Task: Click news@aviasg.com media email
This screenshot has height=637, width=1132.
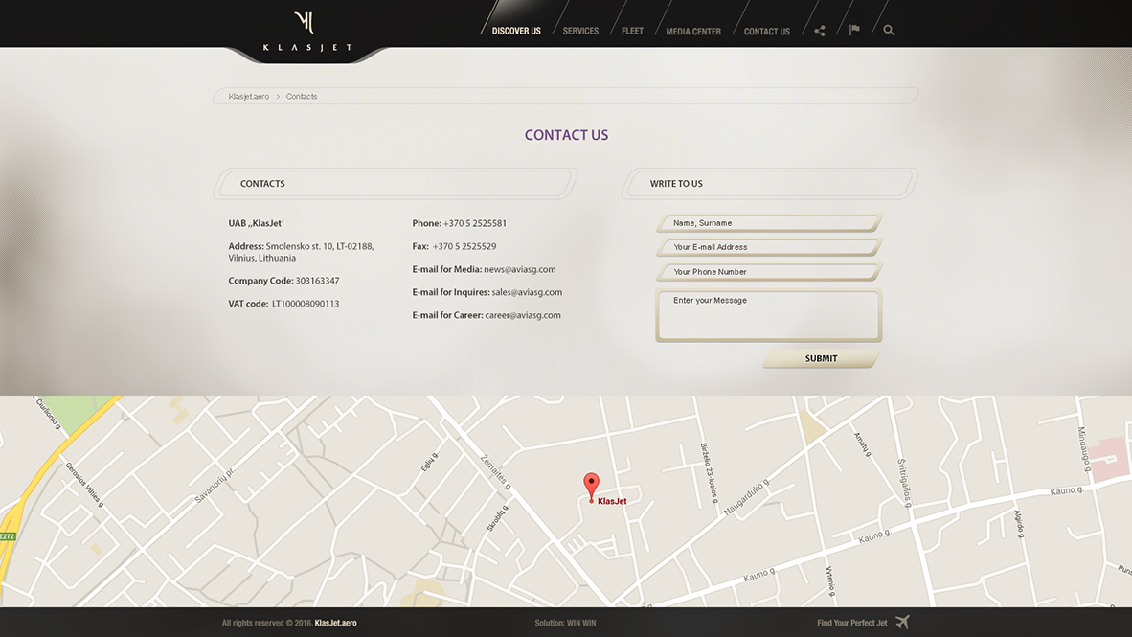Action: click(x=520, y=269)
